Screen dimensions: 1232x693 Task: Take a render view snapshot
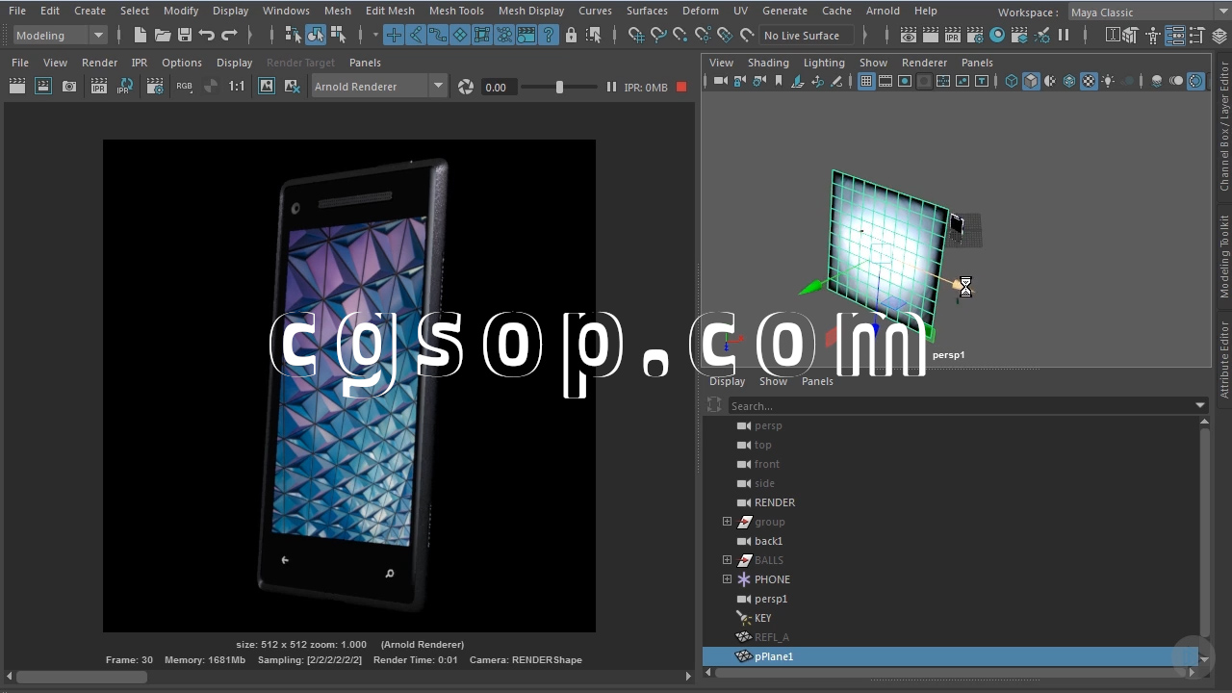tap(69, 87)
